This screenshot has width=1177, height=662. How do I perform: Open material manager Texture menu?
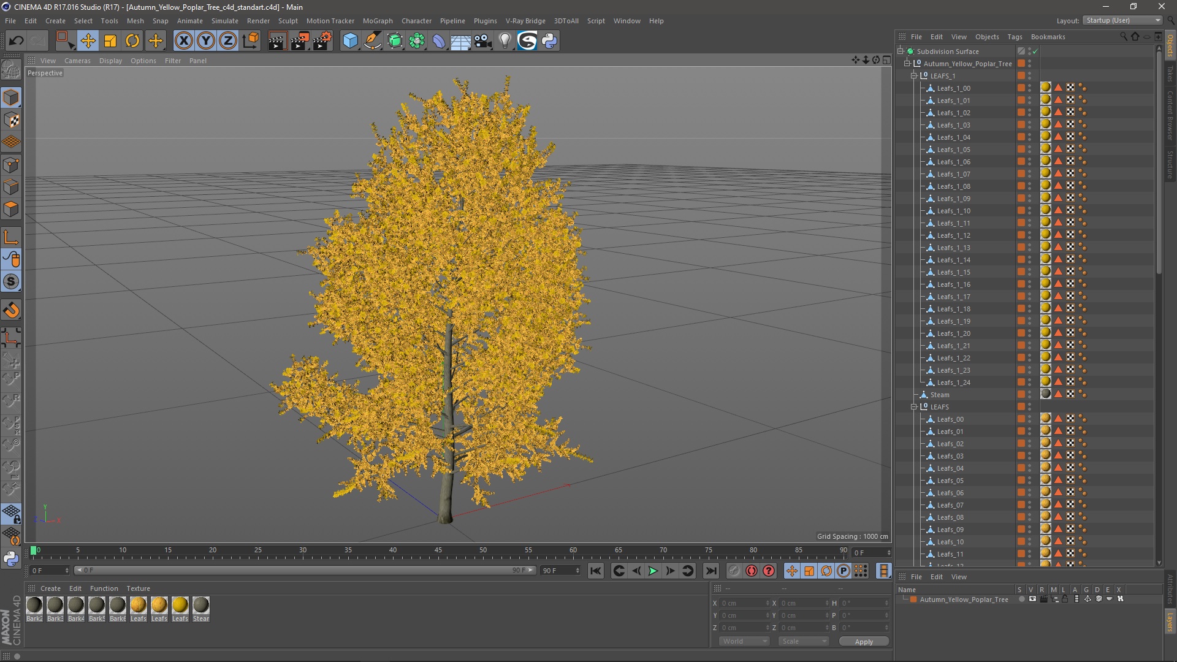[138, 588]
